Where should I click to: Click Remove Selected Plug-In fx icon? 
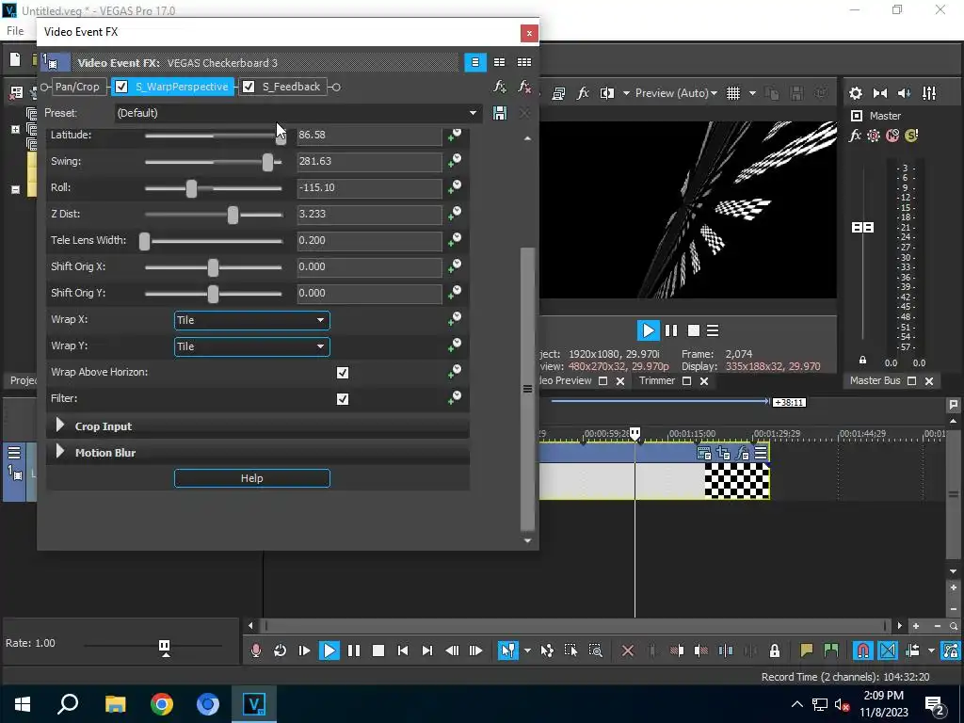[x=524, y=87]
